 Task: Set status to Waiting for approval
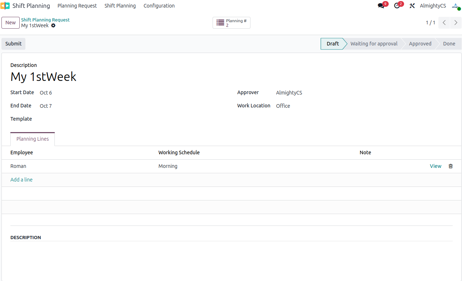(374, 44)
